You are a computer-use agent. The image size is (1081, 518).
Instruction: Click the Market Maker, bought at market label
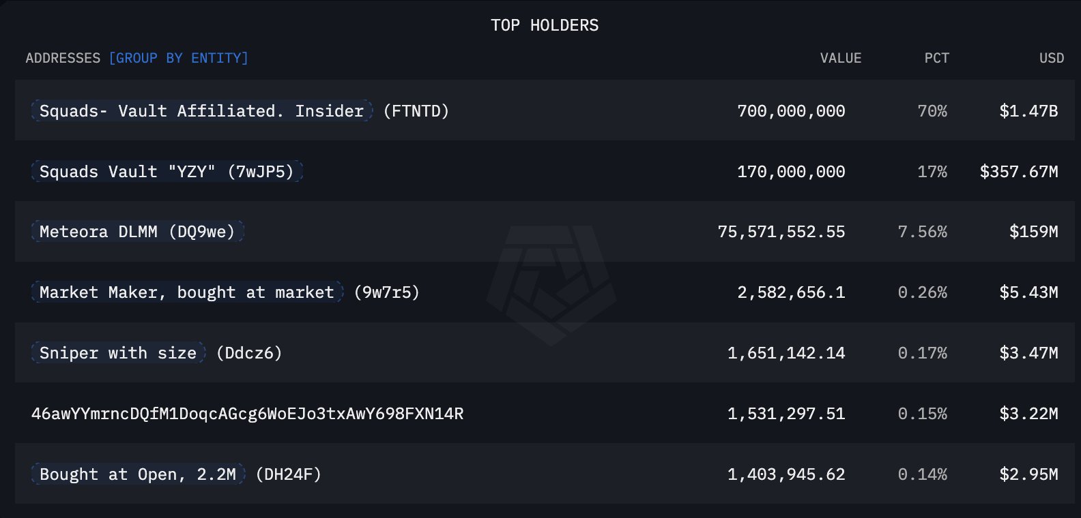click(x=186, y=293)
